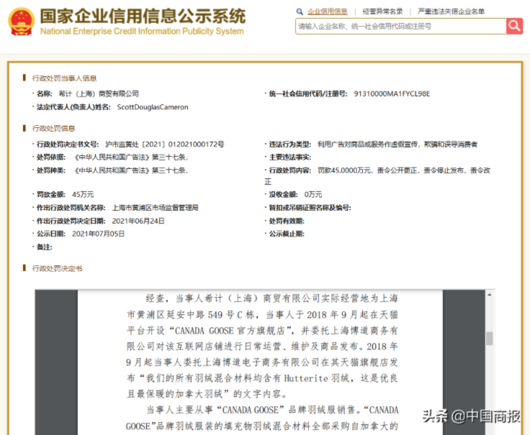Image resolution: width=530 pixels, height=435 pixels.
Task: Click the 罚款金额 value 45万元
Action: point(83,194)
